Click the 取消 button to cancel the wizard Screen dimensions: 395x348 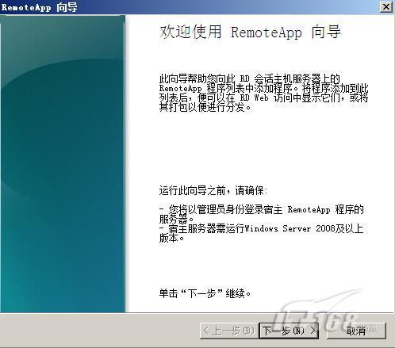point(356,331)
